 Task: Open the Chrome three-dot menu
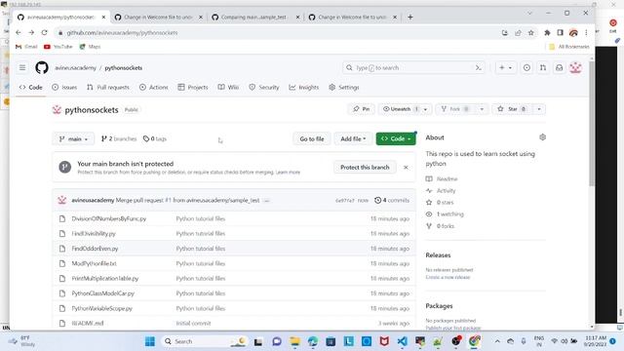[586, 32]
